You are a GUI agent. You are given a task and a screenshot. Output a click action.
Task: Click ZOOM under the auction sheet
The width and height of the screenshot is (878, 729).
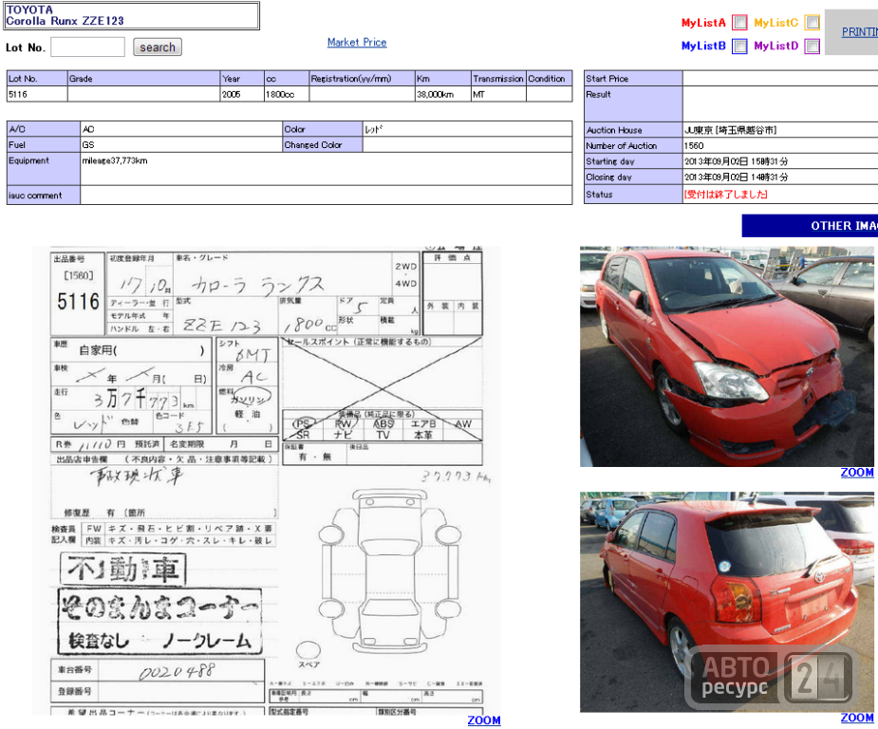(x=484, y=720)
